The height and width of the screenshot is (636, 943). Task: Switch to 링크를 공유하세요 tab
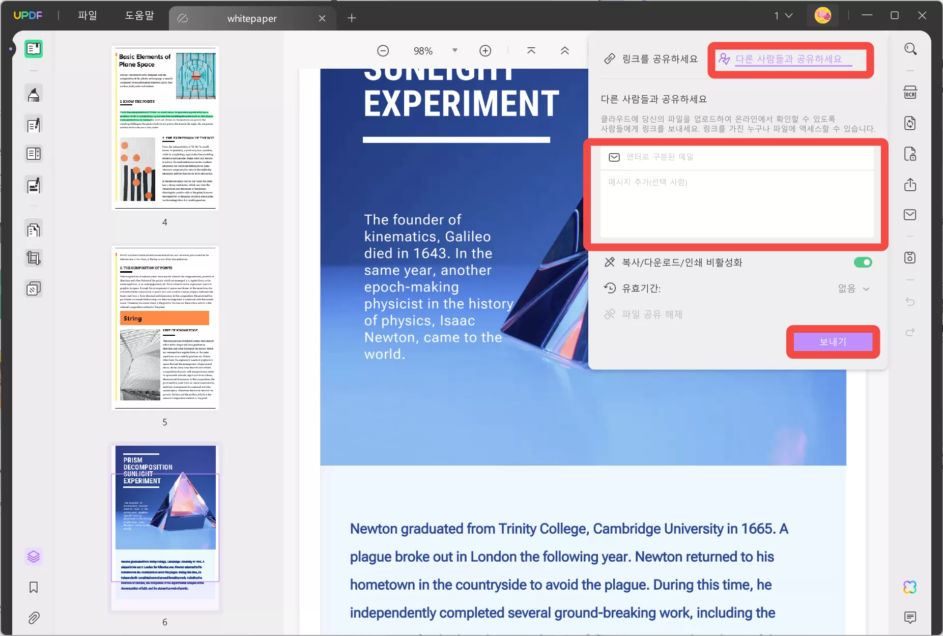click(651, 59)
